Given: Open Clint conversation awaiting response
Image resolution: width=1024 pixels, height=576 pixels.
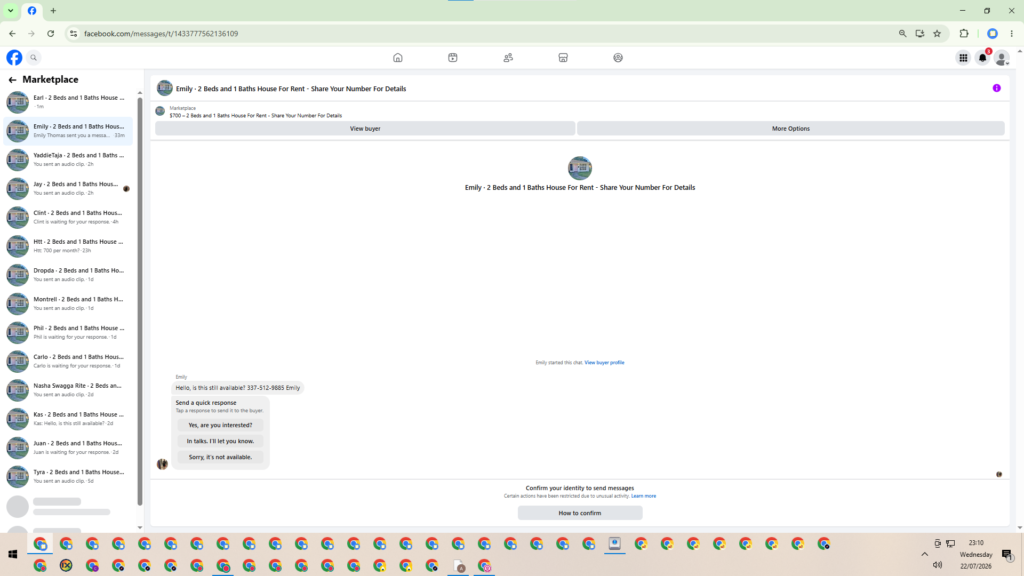Looking at the screenshot, I should pyautogui.click(x=68, y=218).
